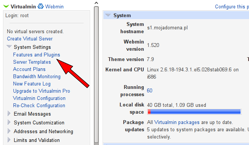The width and height of the screenshot is (249, 145).
Task: Expand the Email Messages section
Action: tap(9, 114)
